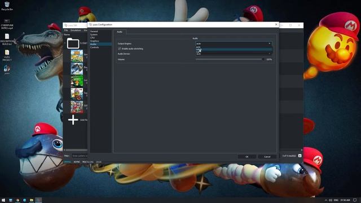Select Audio in the configuration sidebar
The height and width of the screenshot is (203, 361).
[x=100, y=44]
